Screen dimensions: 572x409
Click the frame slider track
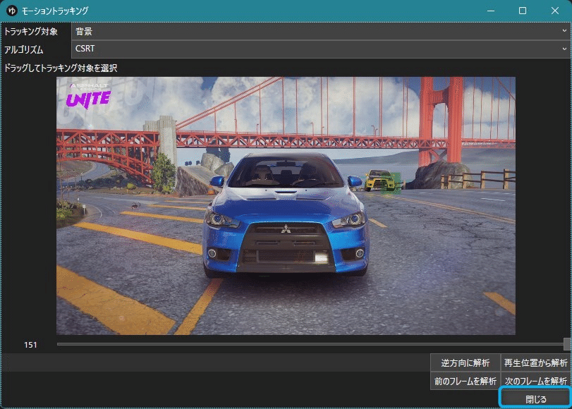coord(310,344)
